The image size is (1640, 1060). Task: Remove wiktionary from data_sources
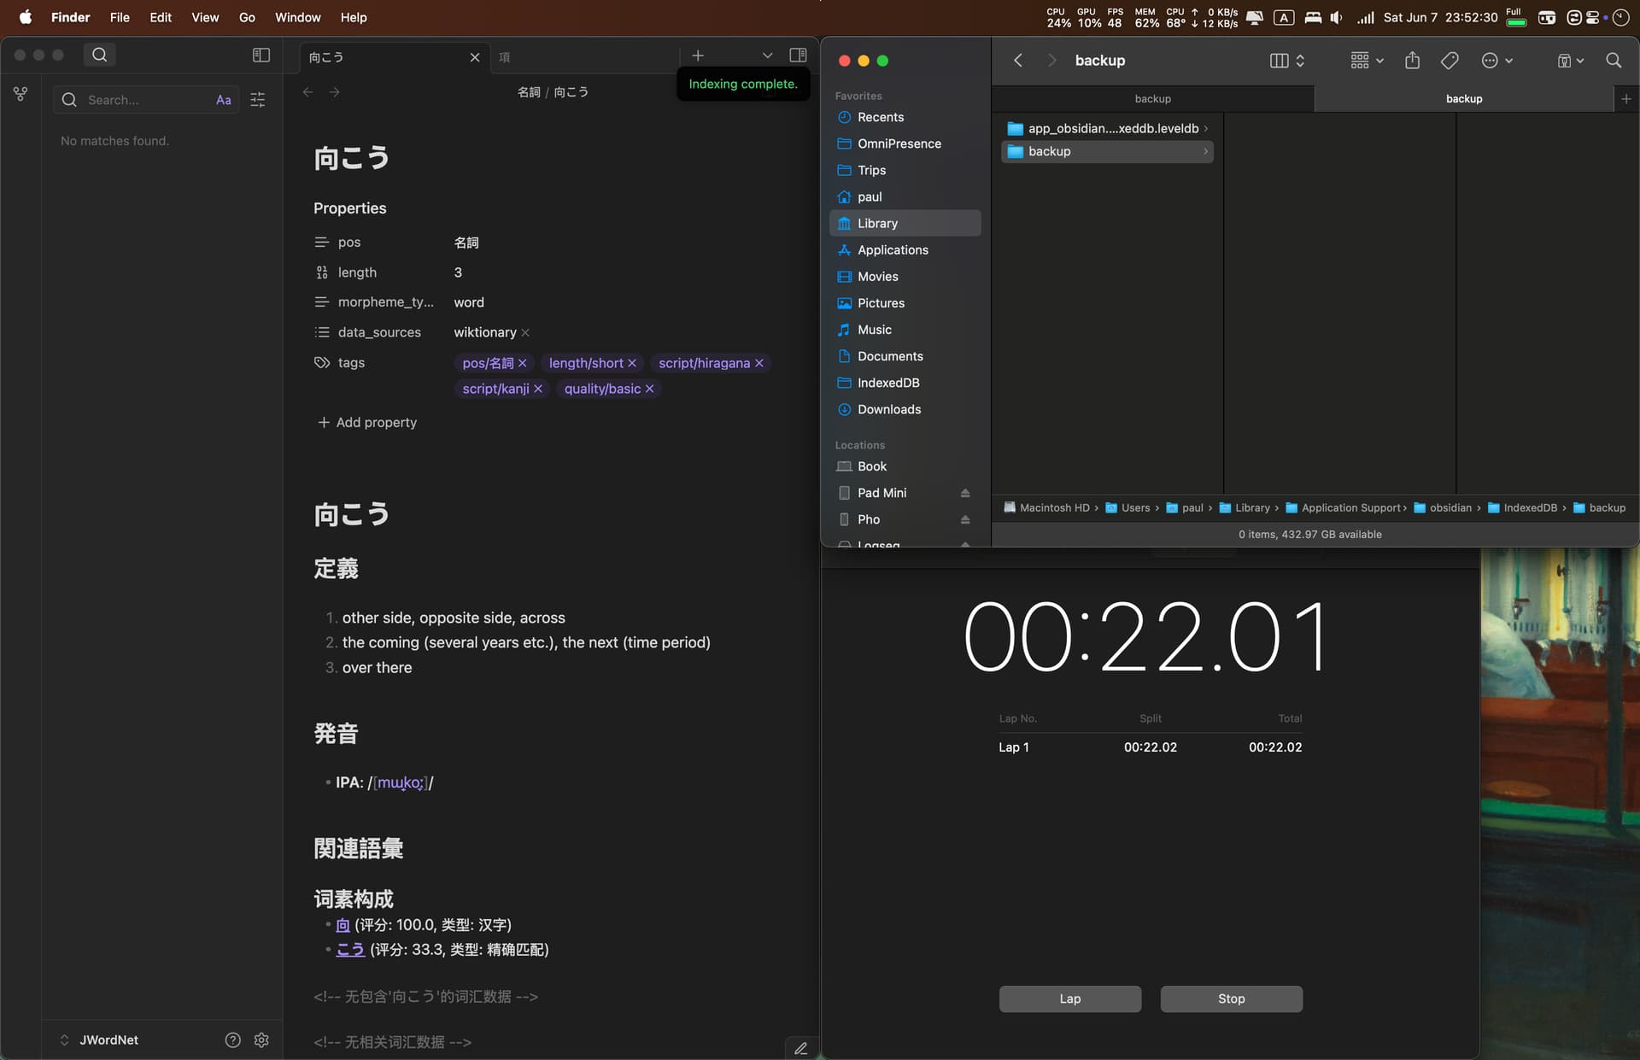525,332
